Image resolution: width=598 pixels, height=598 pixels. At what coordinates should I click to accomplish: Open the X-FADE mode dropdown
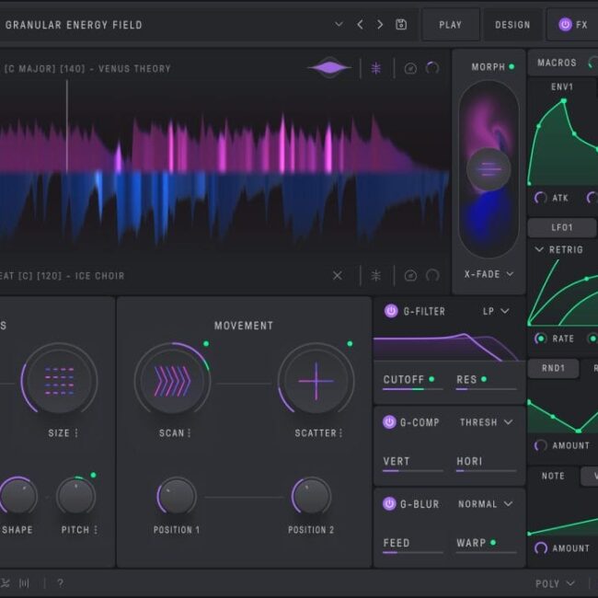point(489,274)
